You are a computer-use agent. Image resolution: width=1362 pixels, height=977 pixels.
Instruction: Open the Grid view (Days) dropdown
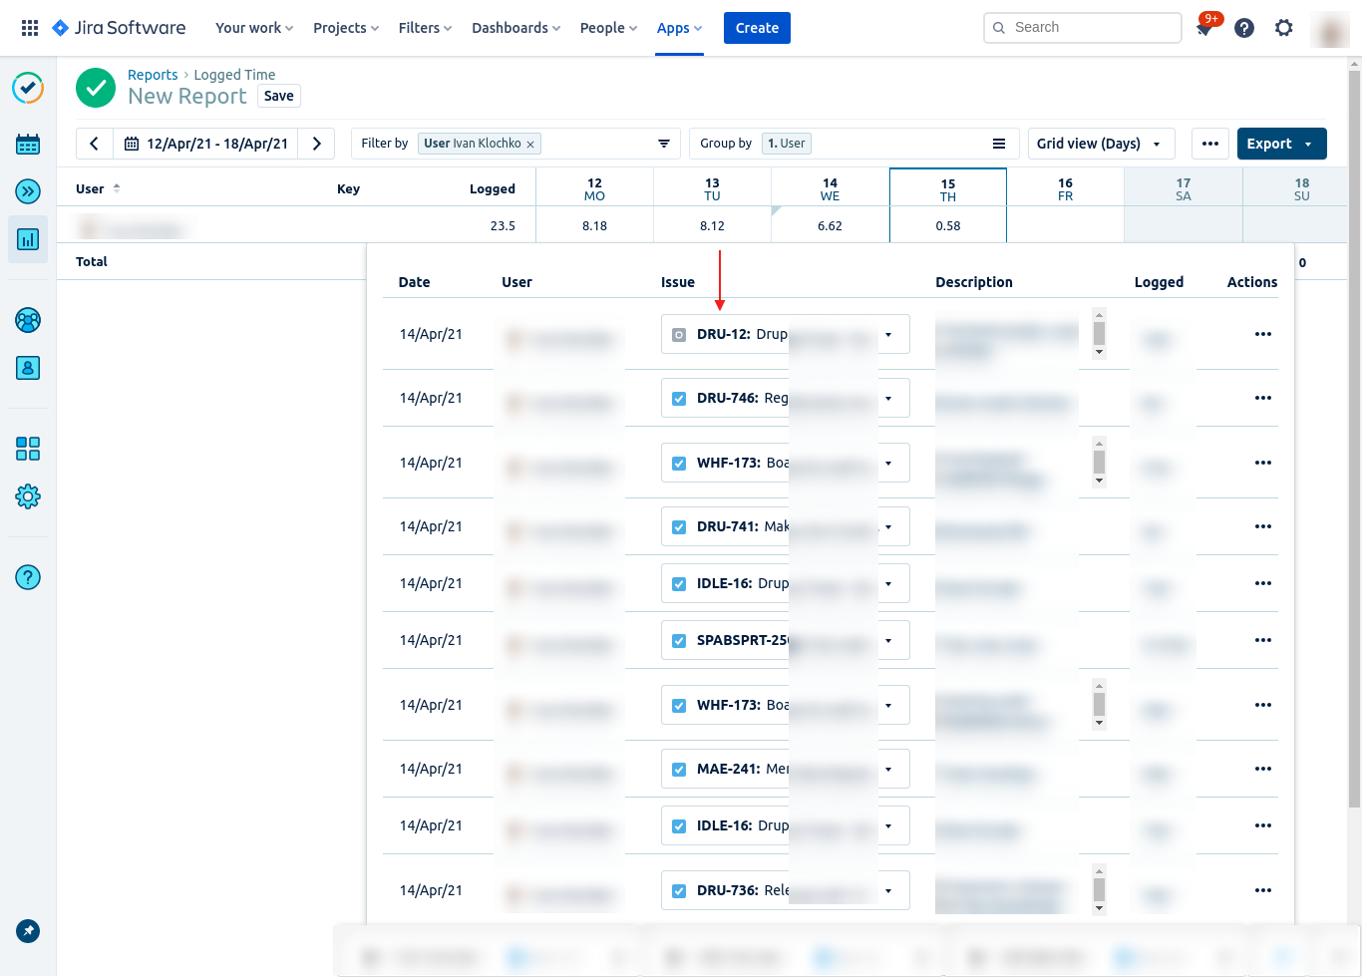click(x=1100, y=144)
